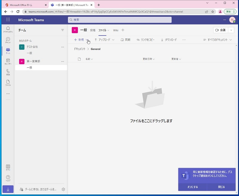239x196 pixels.
Task: Open the Files icon in sidebar
Action: click(x=8, y=83)
